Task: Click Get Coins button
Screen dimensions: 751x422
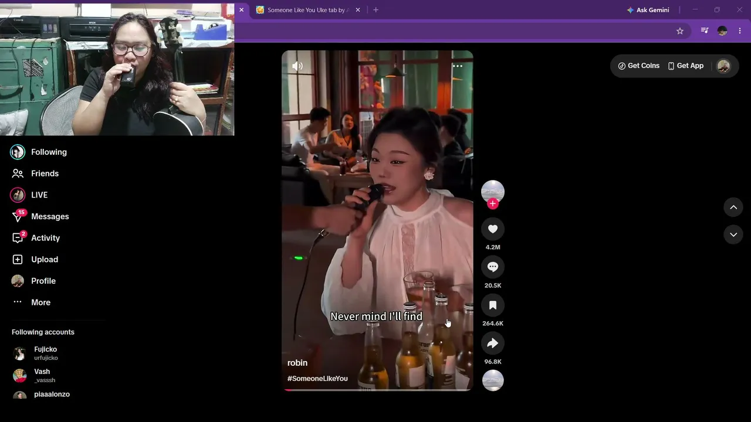Action: tap(639, 66)
